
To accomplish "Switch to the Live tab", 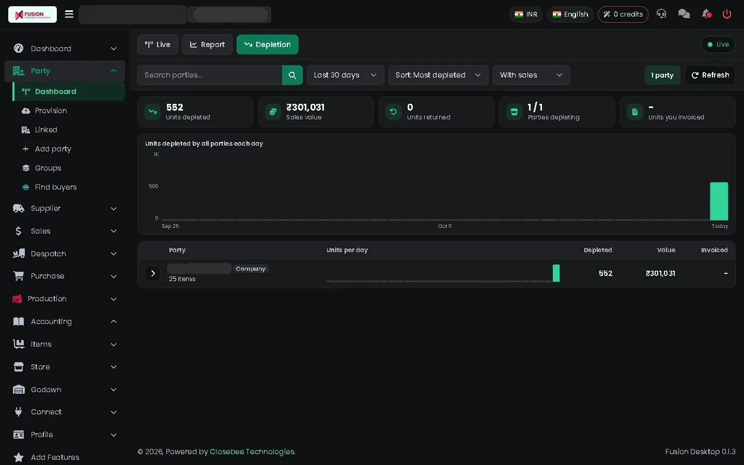I will coord(158,44).
